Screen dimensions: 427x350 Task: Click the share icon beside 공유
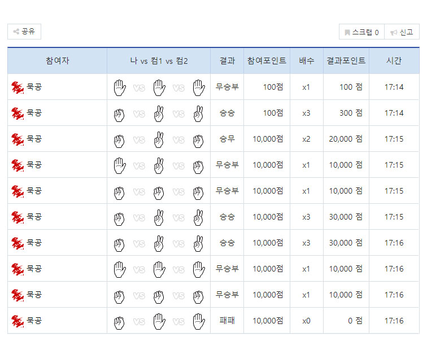pyautogui.click(x=16, y=32)
